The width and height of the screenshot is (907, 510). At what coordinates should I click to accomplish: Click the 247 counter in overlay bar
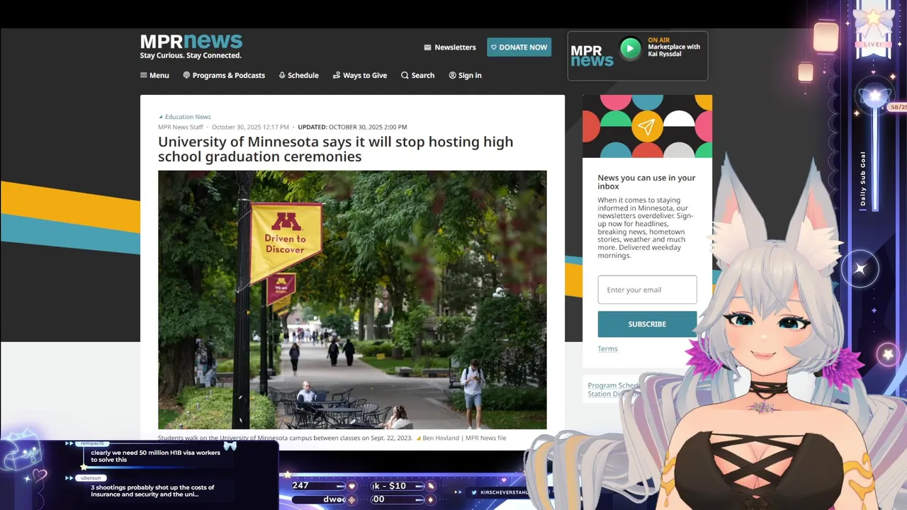(300, 486)
